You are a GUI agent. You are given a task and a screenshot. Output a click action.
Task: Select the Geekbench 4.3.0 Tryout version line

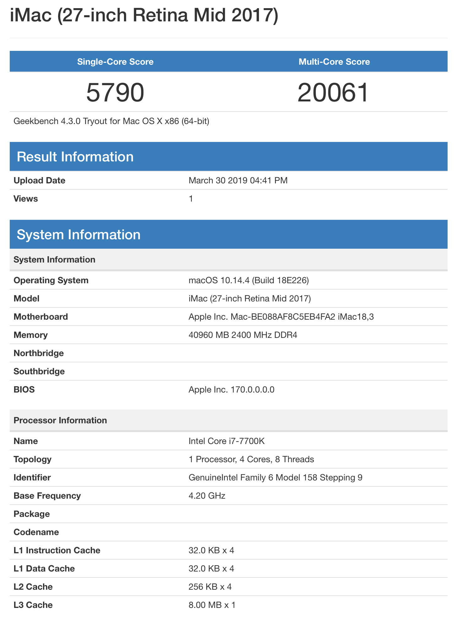(111, 121)
